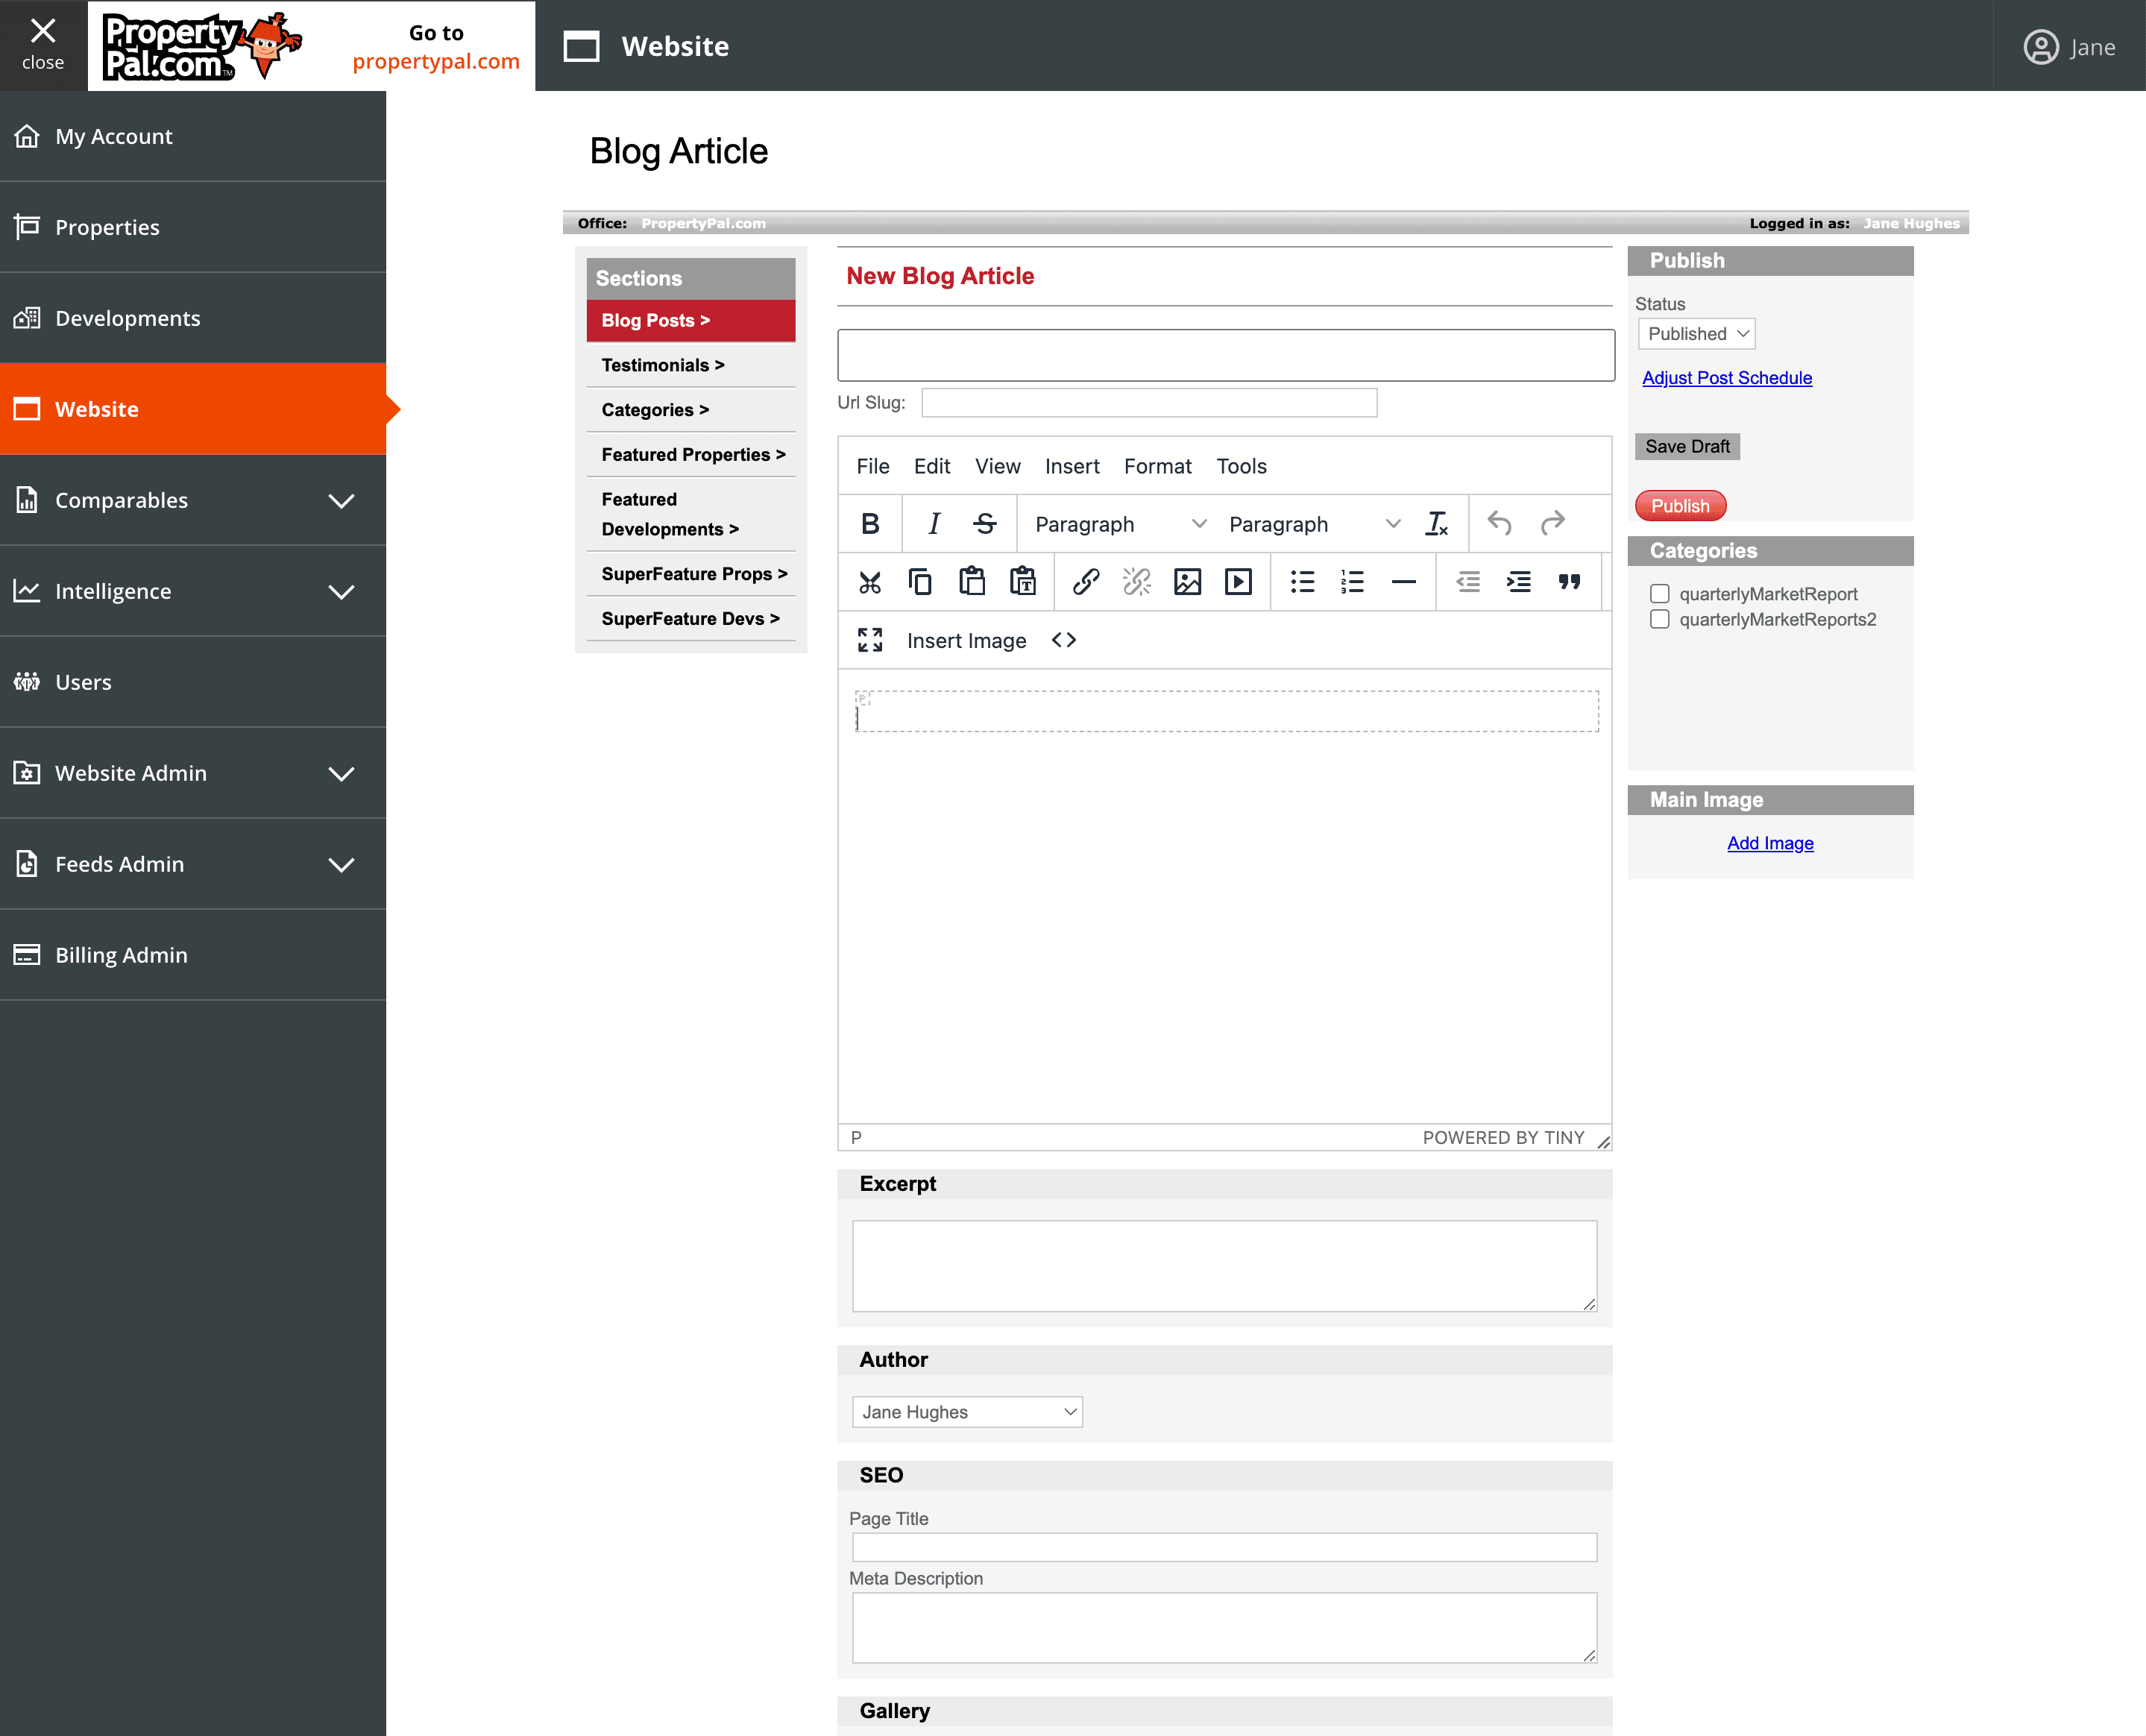Paste as text icon
Screen dimensions: 2146x1736
click(1023, 582)
